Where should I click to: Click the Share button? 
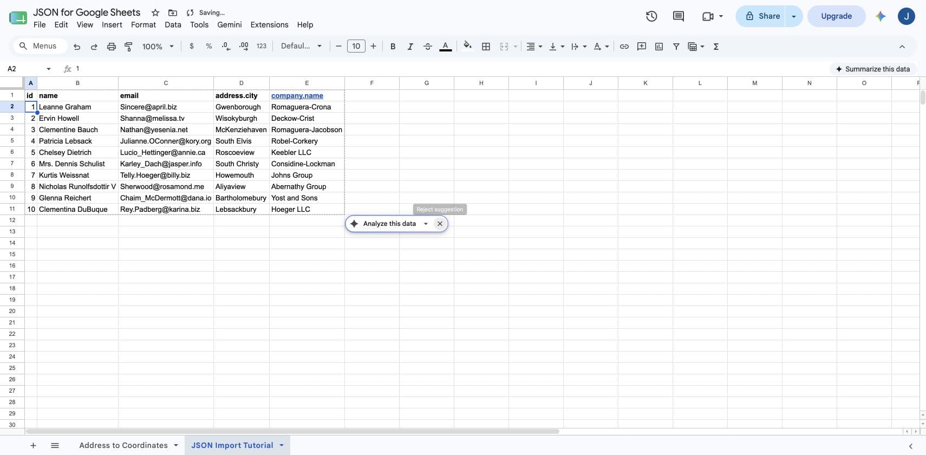tap(760, 16)
